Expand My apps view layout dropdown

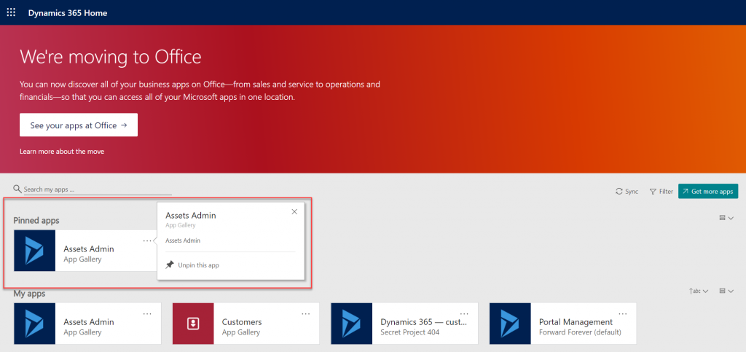pos(726,291)
